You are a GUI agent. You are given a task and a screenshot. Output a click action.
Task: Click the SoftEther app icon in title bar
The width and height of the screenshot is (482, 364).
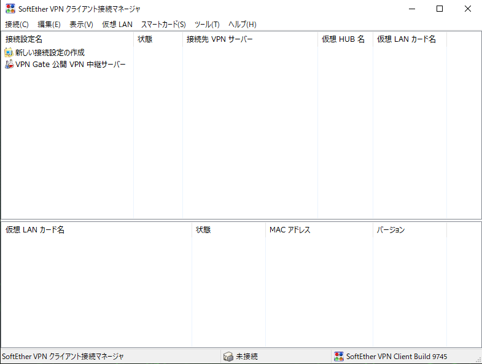pos(10,9)
